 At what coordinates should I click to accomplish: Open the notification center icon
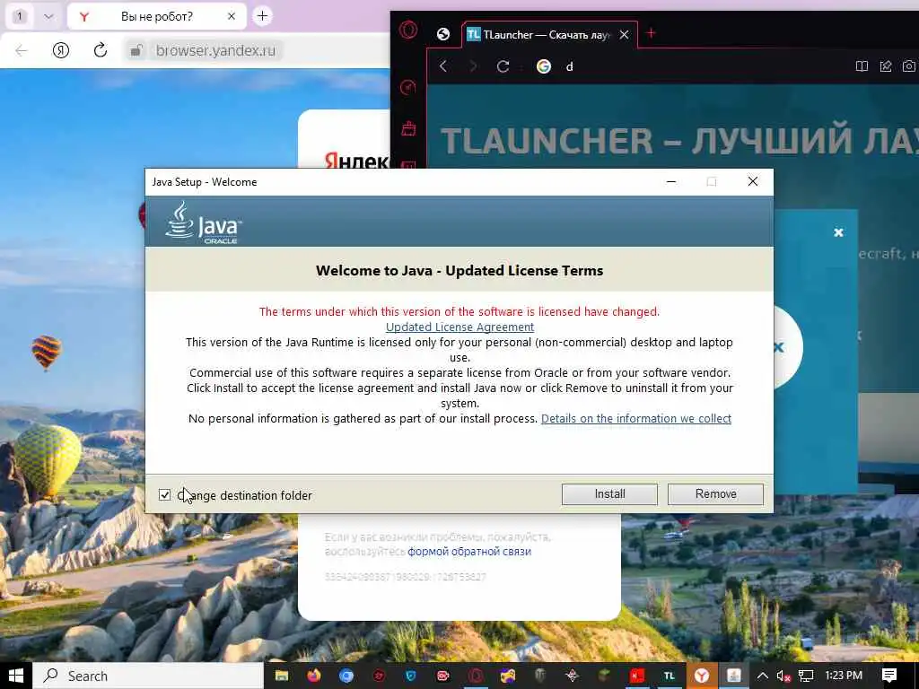tap(889, 676)
